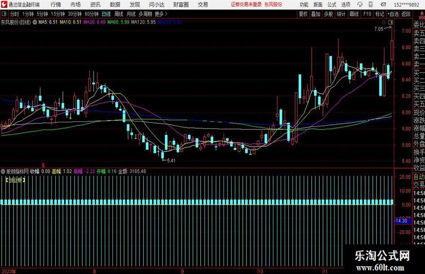The image size is (425, 274).
Task: Click the MA60: 5.99 label
Action: 118,22
